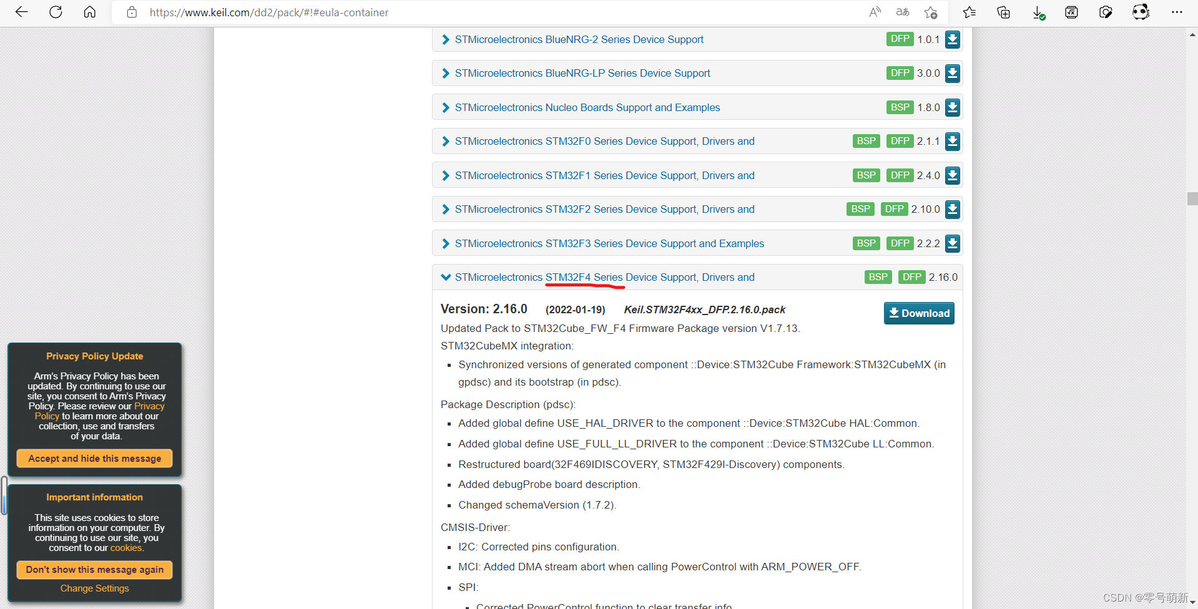Select the Version: 2.16.0 heading

tap(484, 309)
